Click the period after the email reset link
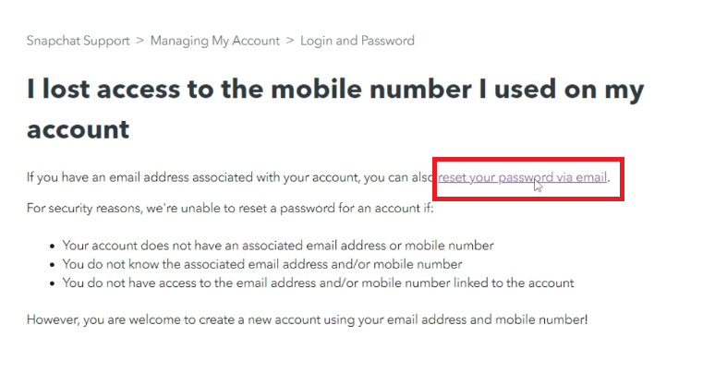Screen dimensions: 715x373 pyautogui.click(x=610, y=177)
